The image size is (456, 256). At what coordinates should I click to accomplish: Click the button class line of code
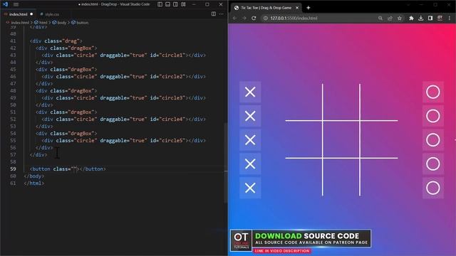point(68,169)
